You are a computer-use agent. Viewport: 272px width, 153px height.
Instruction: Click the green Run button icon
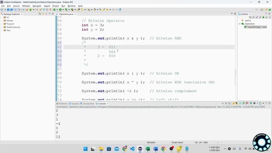coord(60,10)
